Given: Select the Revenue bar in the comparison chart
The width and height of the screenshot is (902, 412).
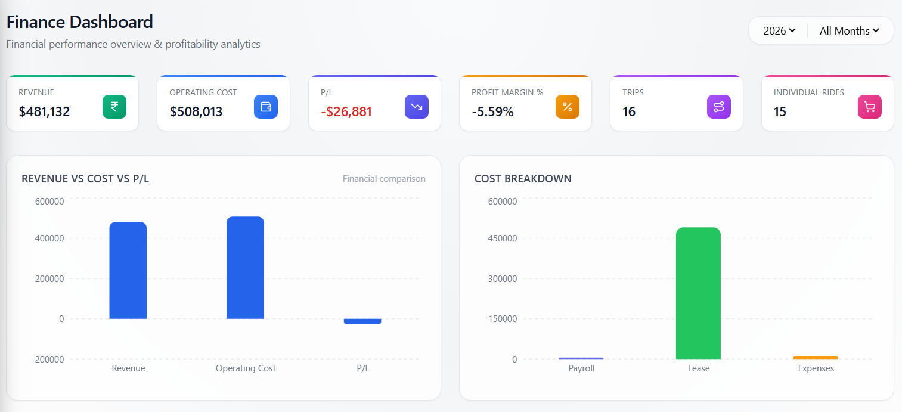Looking at the screenshot, I should (128, 268).
